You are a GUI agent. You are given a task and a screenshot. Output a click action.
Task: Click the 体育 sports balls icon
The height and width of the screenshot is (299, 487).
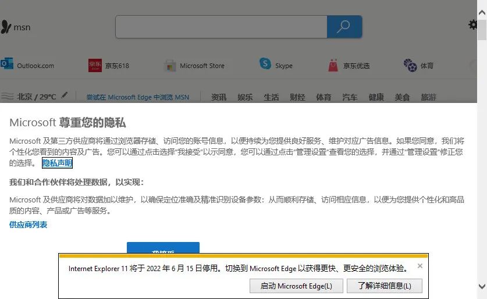click(x=410, y=65)
